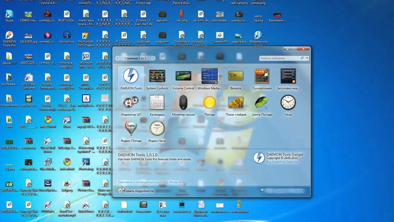Select the DAEMON Tools gadget
The height and width of the screenshot is (222, 394).
click(131, 79)
